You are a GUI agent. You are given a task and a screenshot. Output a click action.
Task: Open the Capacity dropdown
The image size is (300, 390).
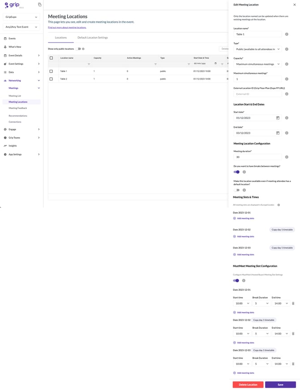(x=257, y=64)
